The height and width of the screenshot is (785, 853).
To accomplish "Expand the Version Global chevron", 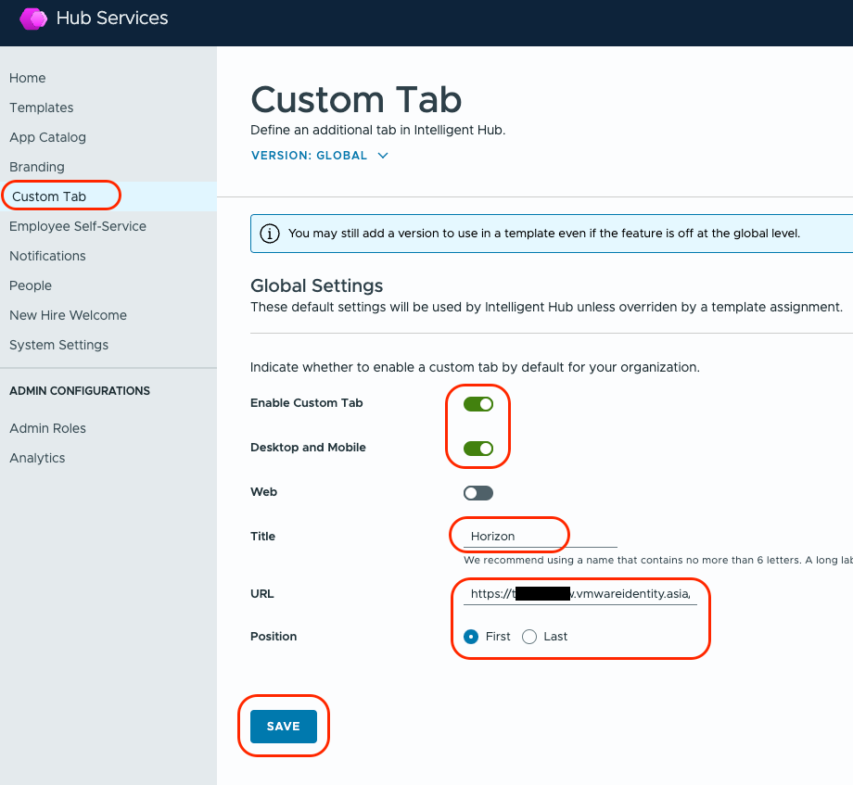I will (383, 156).
